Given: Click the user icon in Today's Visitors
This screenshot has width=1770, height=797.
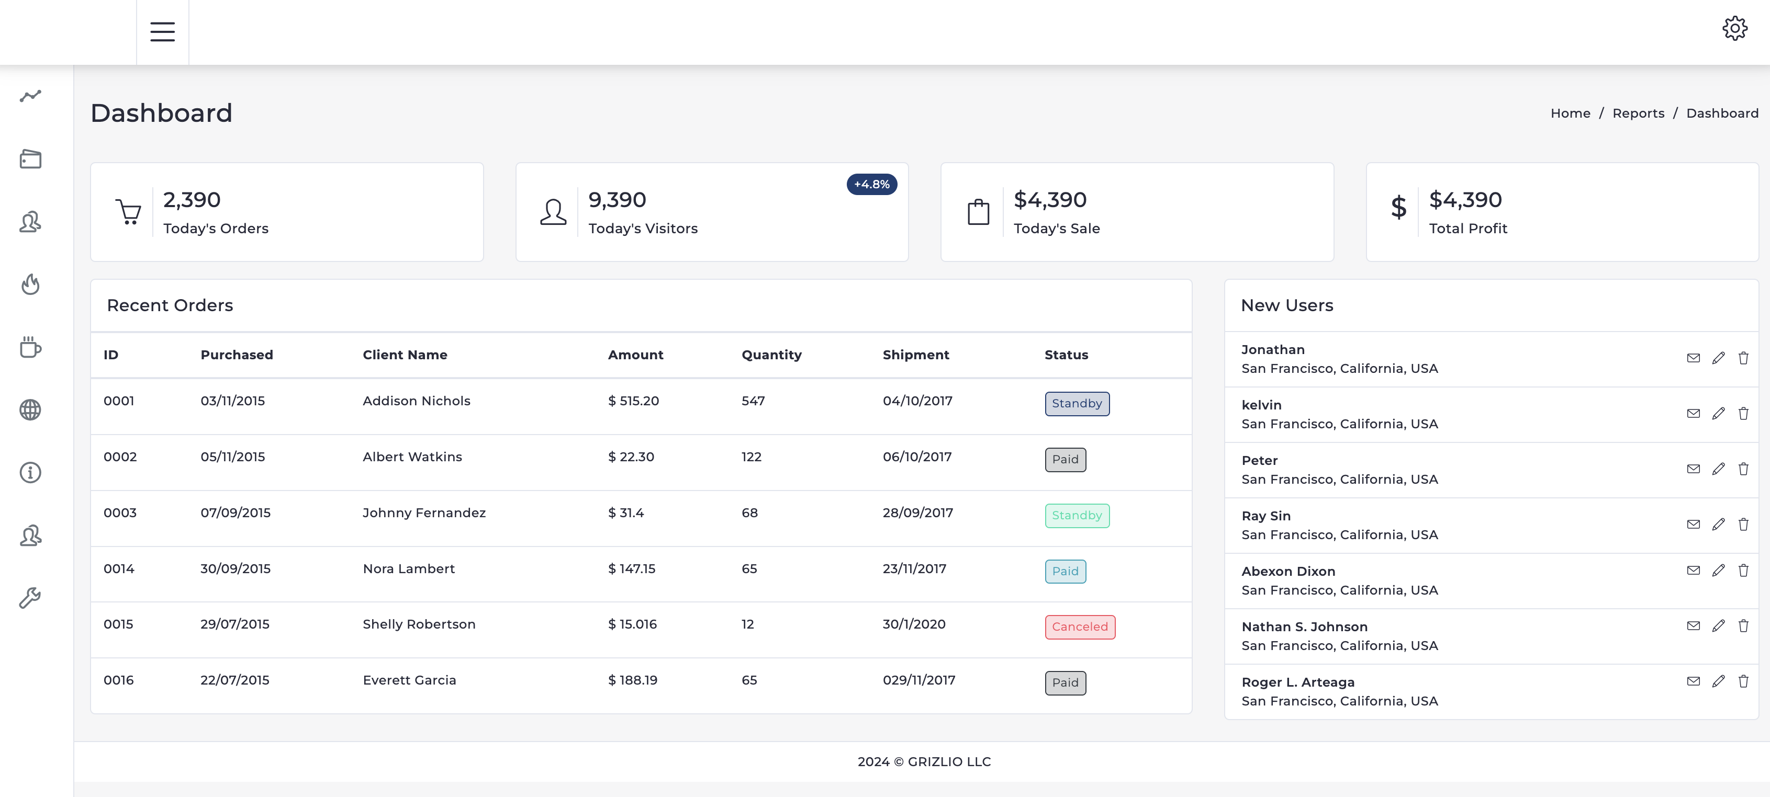Looking at the screenshot, I should [553, 212].
